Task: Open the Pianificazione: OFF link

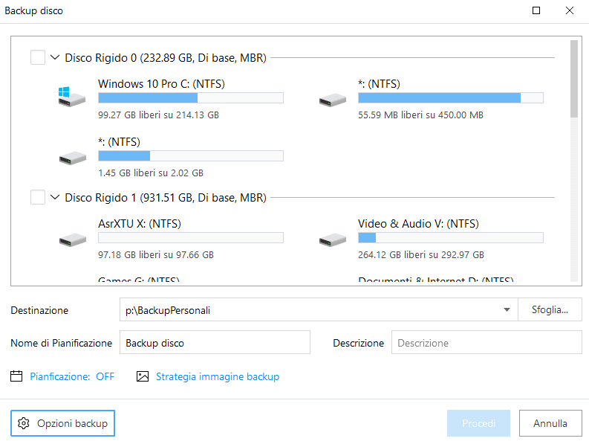Action: point(72,376)
